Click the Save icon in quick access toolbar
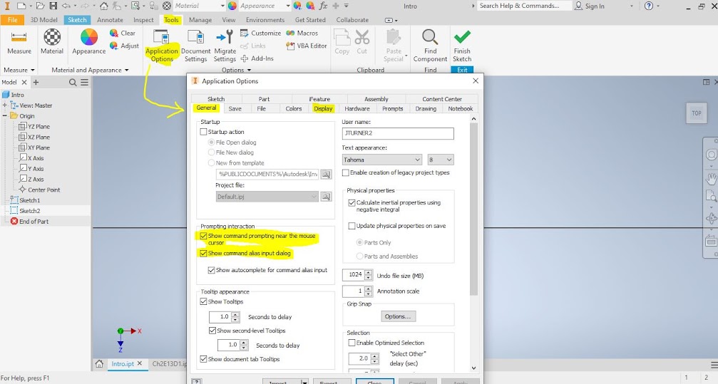Image resolution: width=718 pixels, height=384 pixels. click(x=53, y=6)
